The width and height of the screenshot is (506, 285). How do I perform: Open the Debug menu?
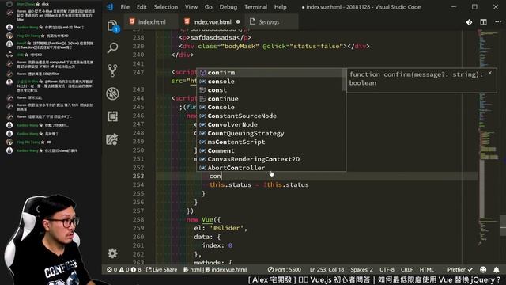(228, 7)
